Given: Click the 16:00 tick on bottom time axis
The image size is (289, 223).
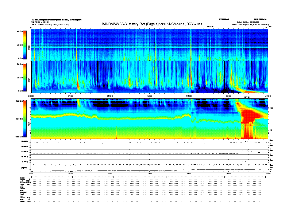Looking at the screenshot, I should coord(189,173).
